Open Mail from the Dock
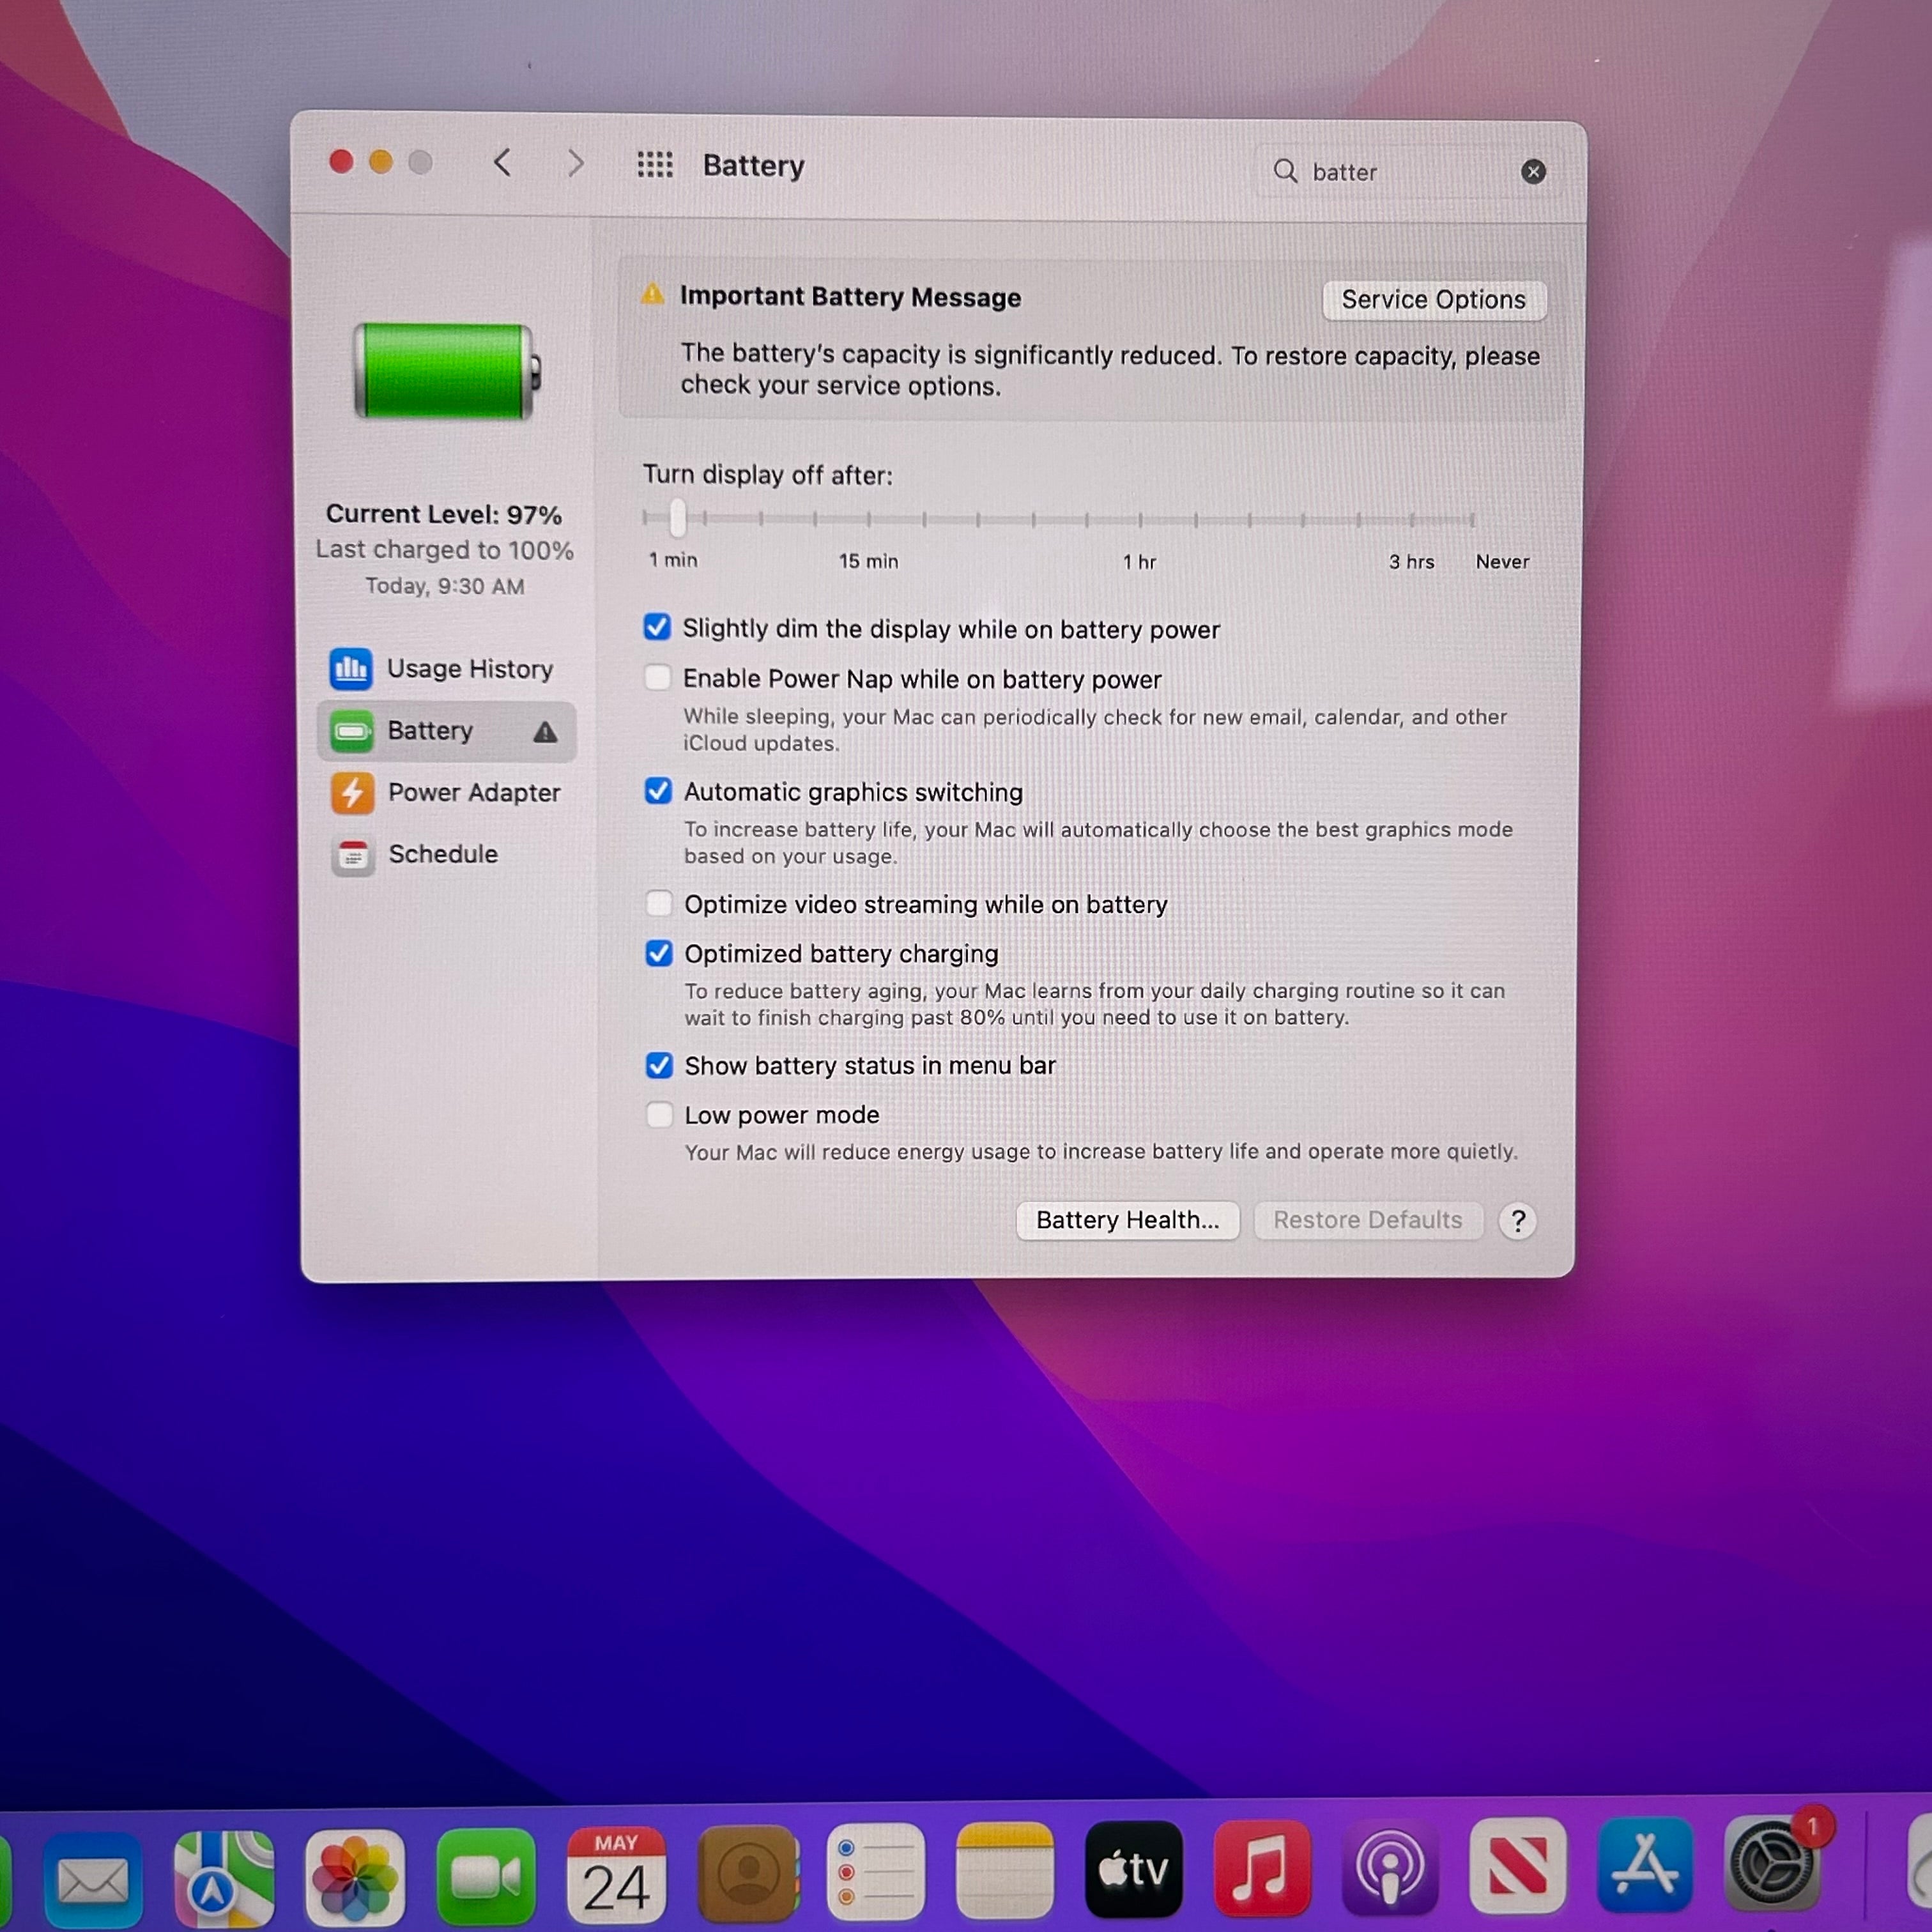 [93, 1879]
